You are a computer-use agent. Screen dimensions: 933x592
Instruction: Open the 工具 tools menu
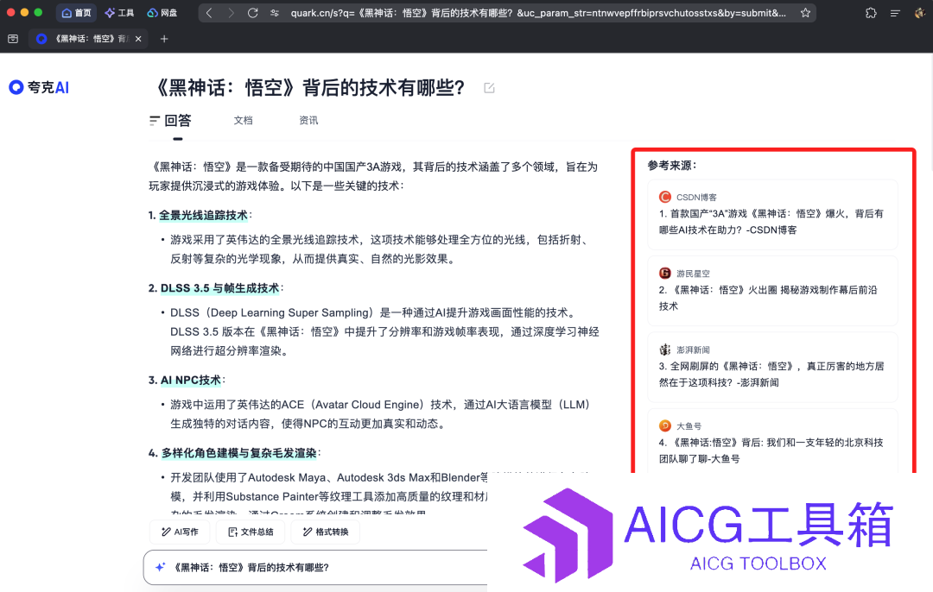tap(119, 12)
